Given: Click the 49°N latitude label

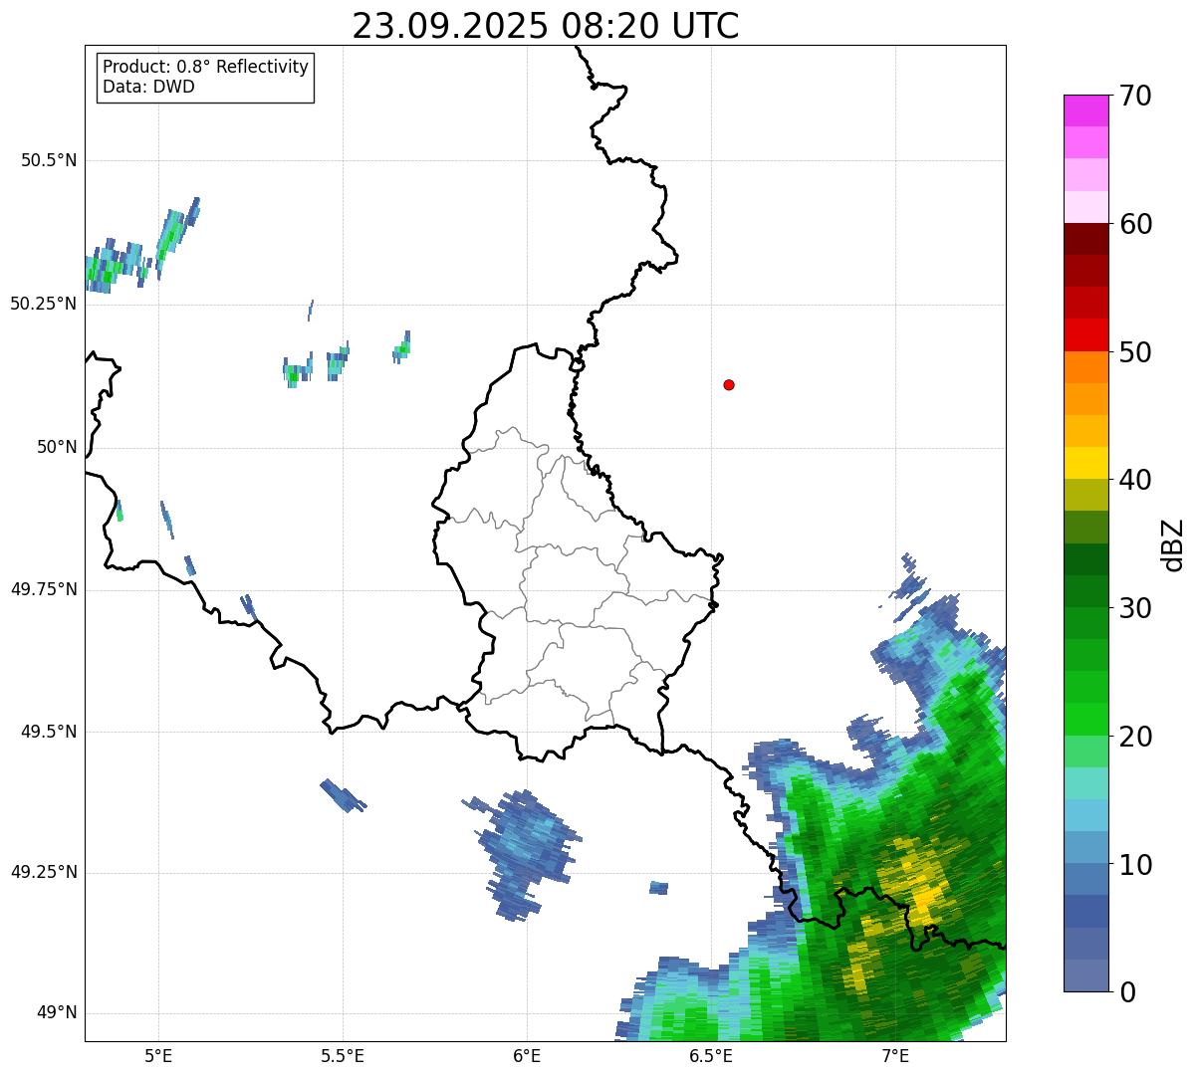Looking at the screenshot, I should click(x=57, y=1013).
